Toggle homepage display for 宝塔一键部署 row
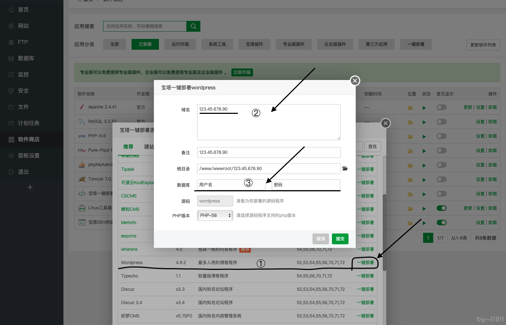 click(x=441, y=193)
